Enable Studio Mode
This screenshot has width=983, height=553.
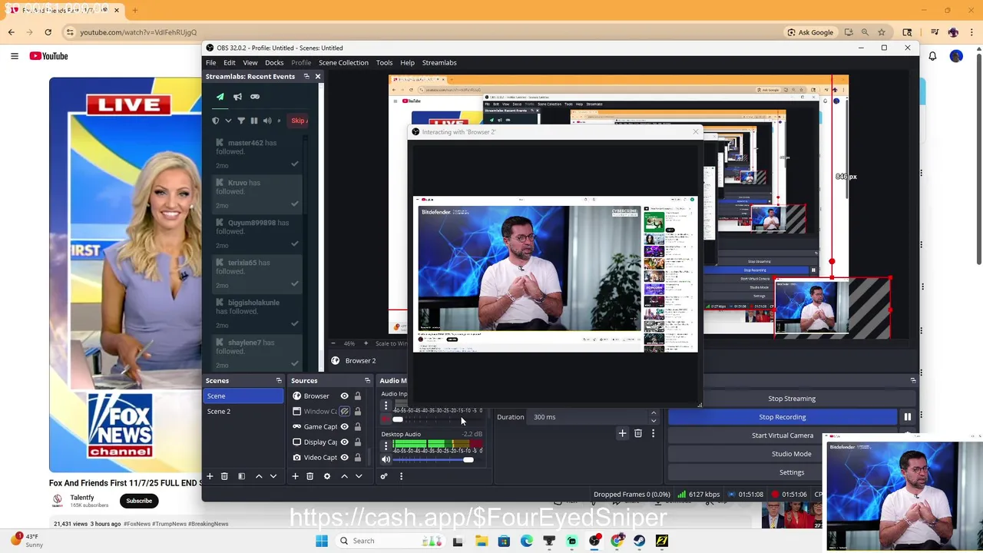pyautogui.click(x=792, y=454)
